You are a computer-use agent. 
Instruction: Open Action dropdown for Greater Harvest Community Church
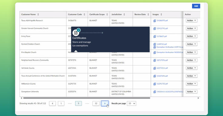tap(191, 28)
